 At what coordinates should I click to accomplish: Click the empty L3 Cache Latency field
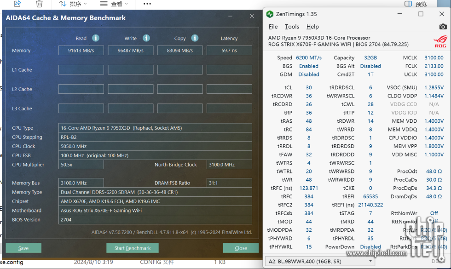229,109
